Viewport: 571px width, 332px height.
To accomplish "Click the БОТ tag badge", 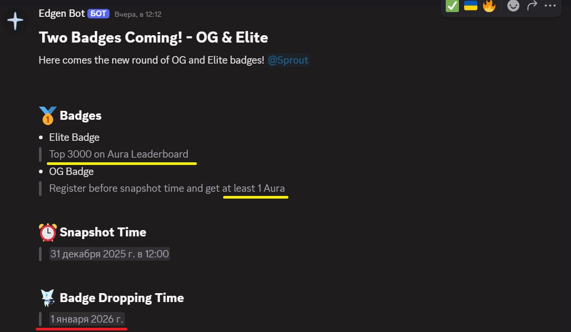I will [98, 14].
